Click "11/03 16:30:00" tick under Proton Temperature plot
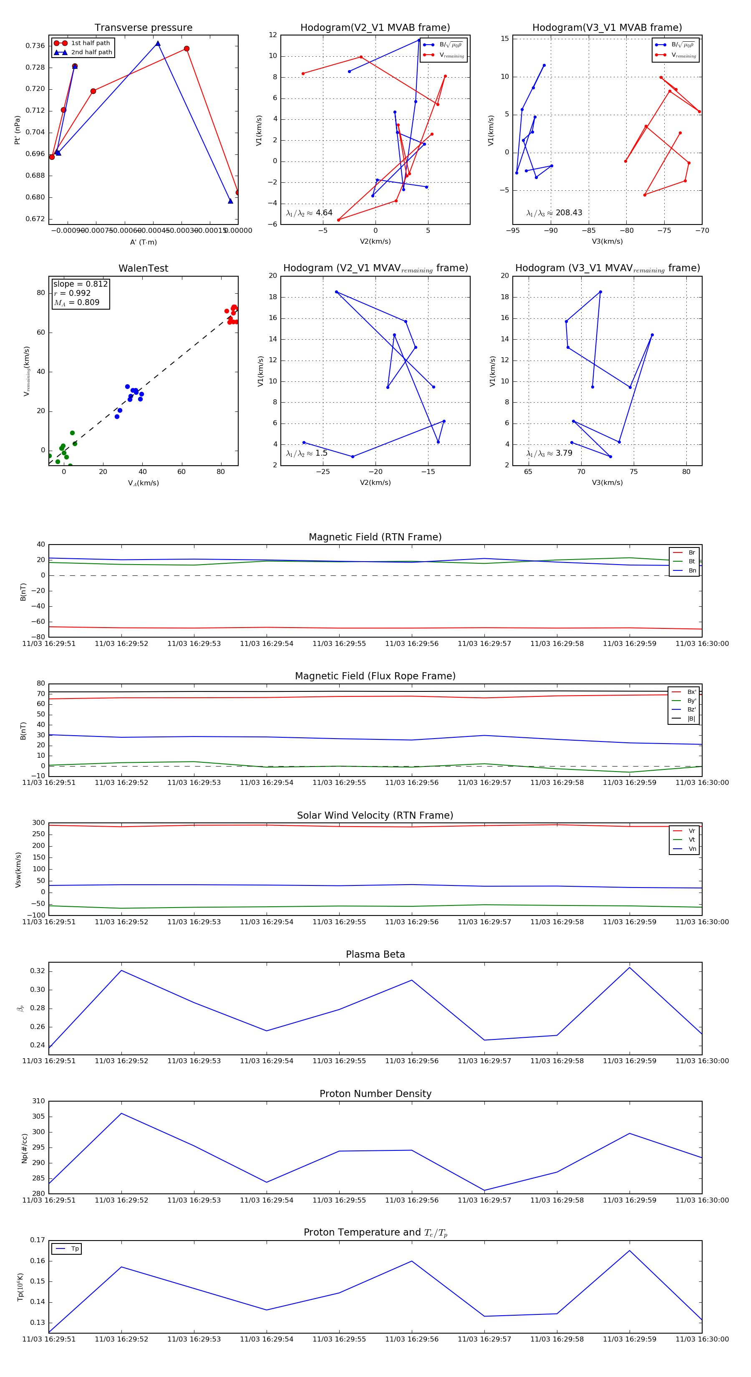Image resolution: width=751 pixels, height=1377 pixels. click(x=702, y=1339)
